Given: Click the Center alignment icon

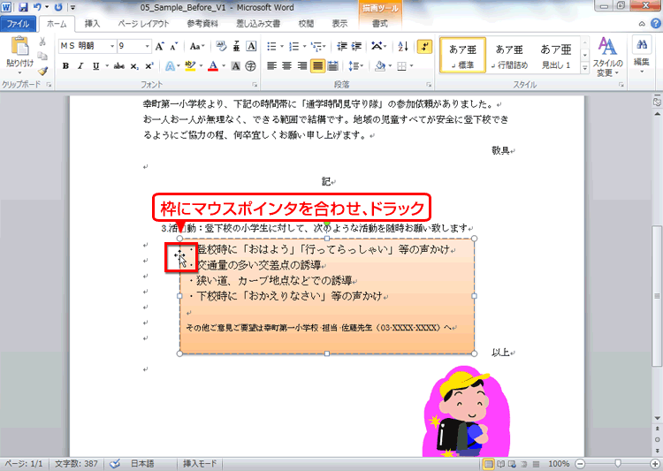Looking at the screenshot, I should (x=286, y=66).
